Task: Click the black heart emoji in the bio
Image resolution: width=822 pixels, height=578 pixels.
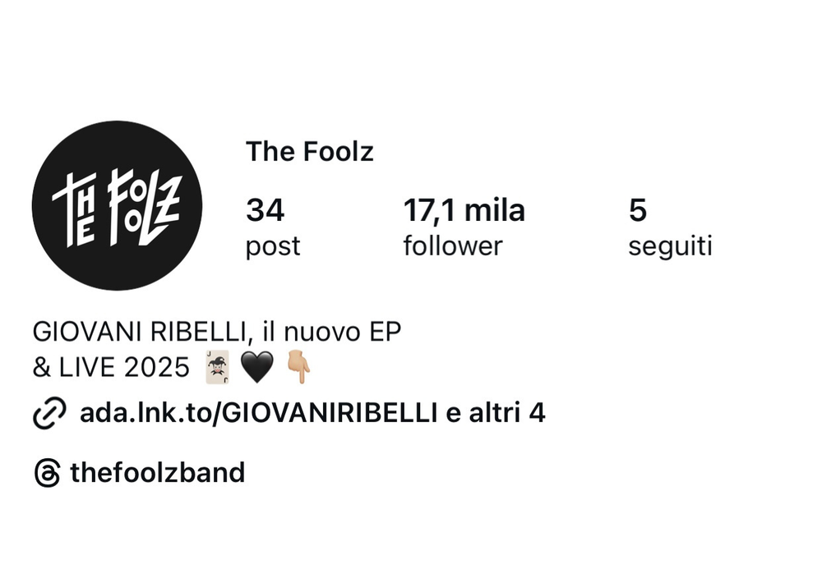Action: point(256,367)
